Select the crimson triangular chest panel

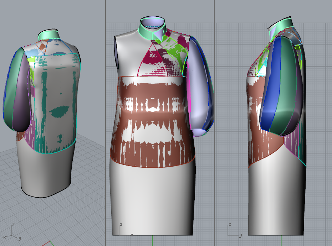152,61
